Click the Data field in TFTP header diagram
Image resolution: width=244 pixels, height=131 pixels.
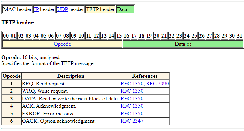click(x=183, y=44)
